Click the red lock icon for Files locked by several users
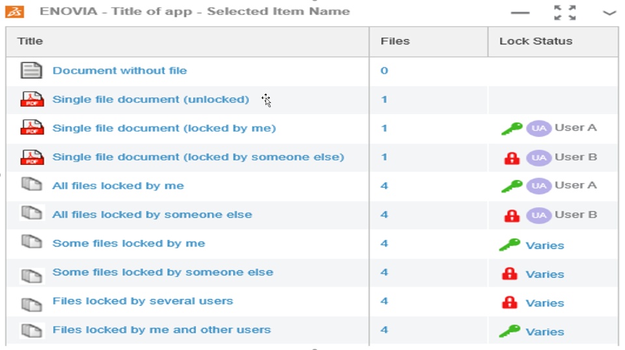This screenshot has width=625, height=350. tap(510, 302)
